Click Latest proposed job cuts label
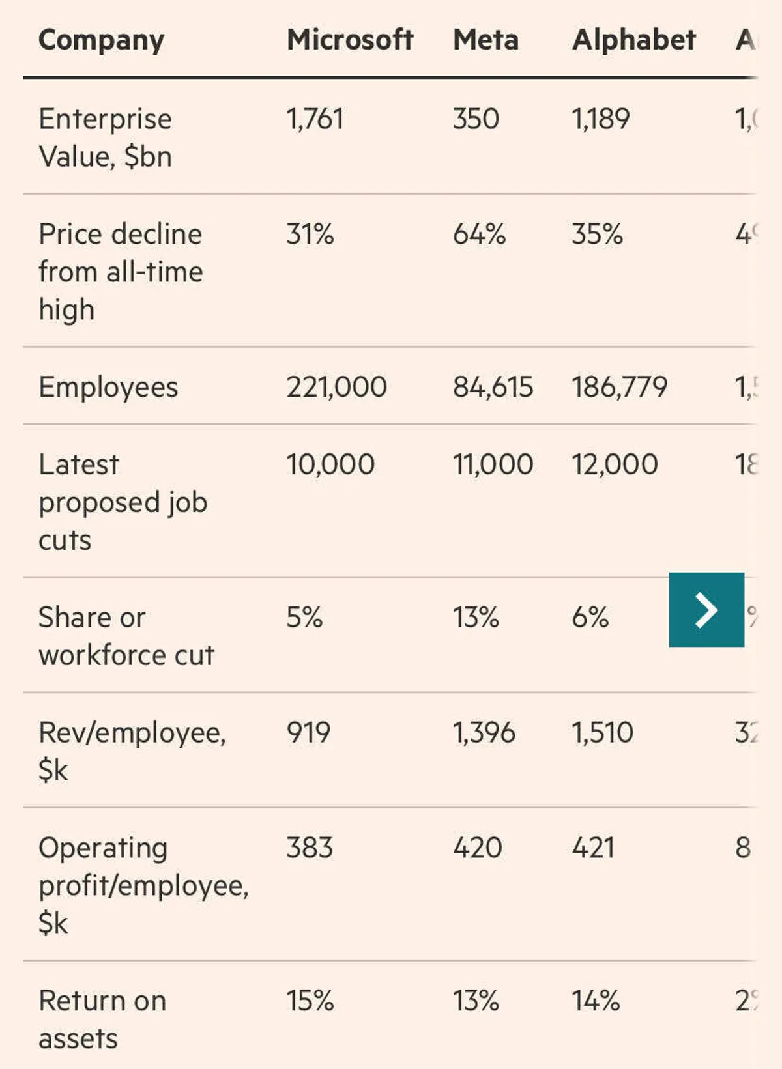782x1069 pixels. click(x=123, y=502)
